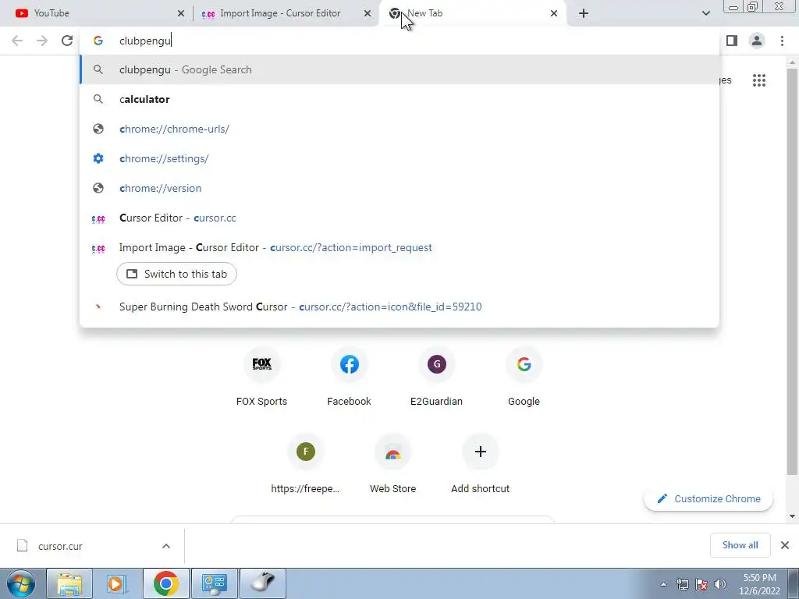Go back with the back arrow
The height and width of the screenshot is (599, 799).
(x=17, y=41)
